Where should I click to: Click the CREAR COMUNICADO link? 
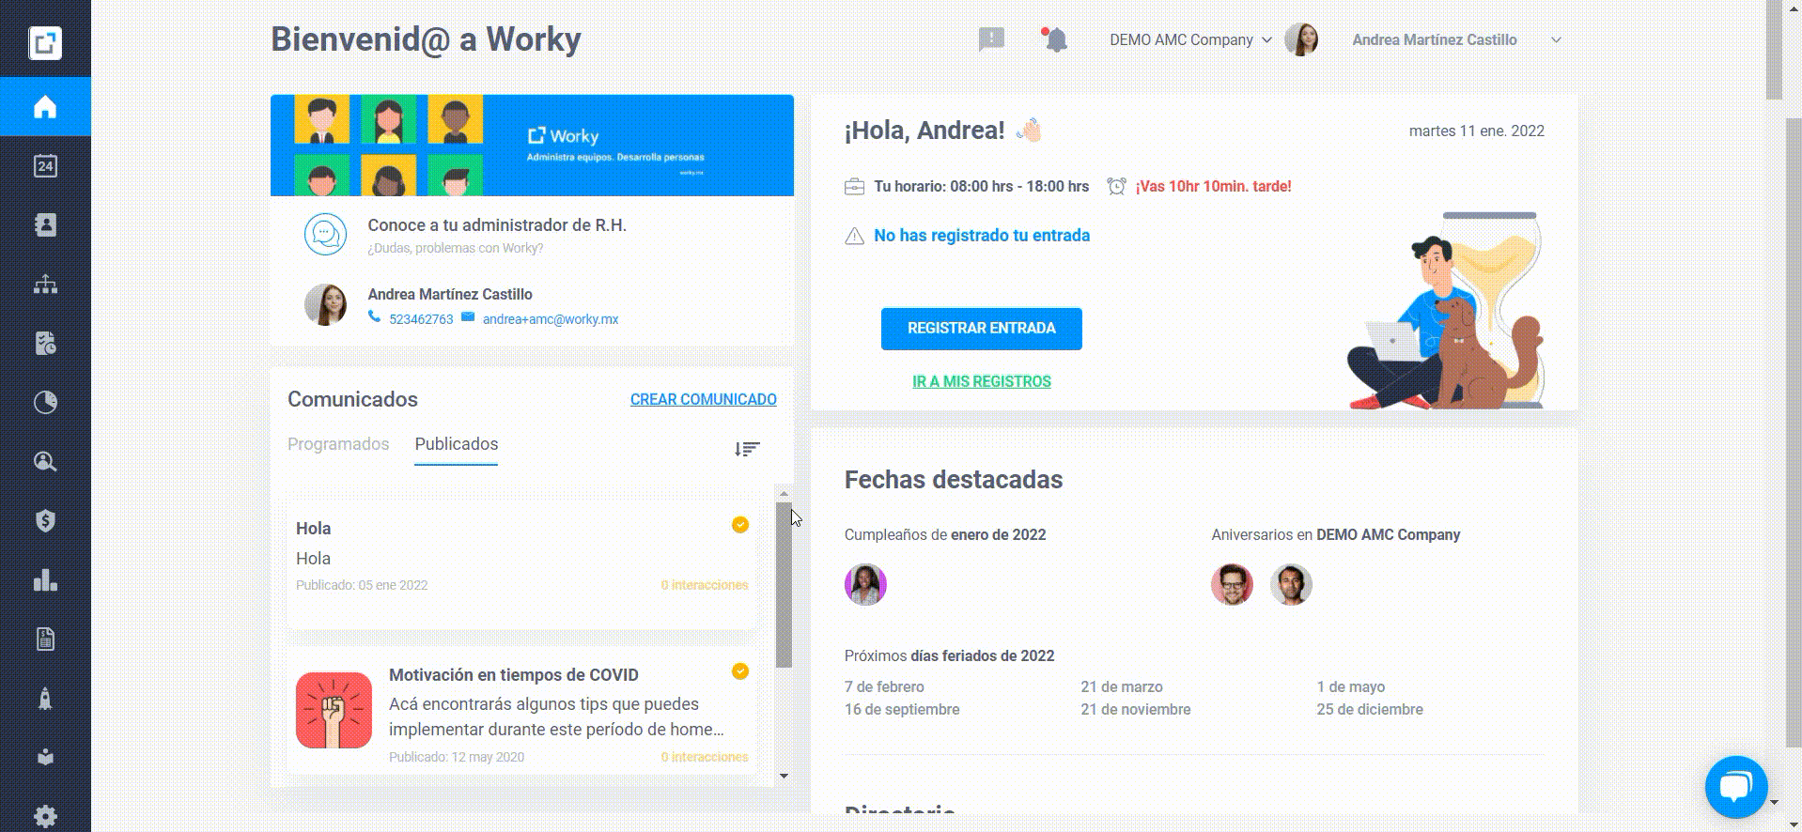point(704,399)
